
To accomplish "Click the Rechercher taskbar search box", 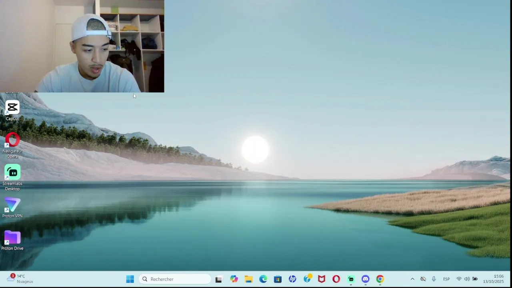I will pyautogui.click(x=175, y=279).
